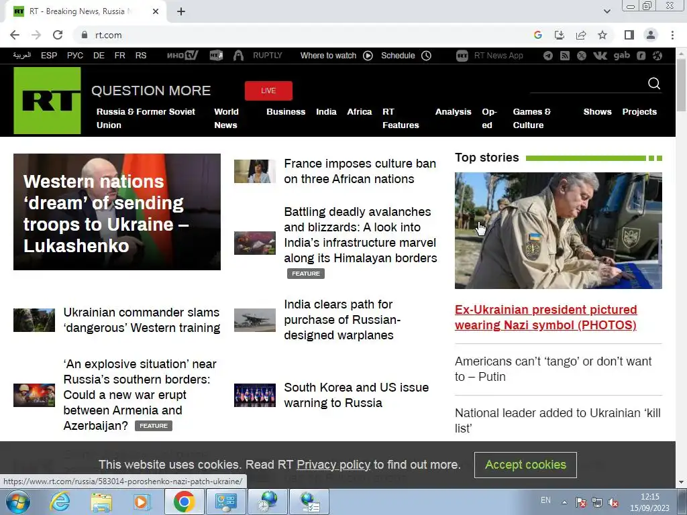
Task: Close the RT Breaking News tab
Action: coord(156,11)
